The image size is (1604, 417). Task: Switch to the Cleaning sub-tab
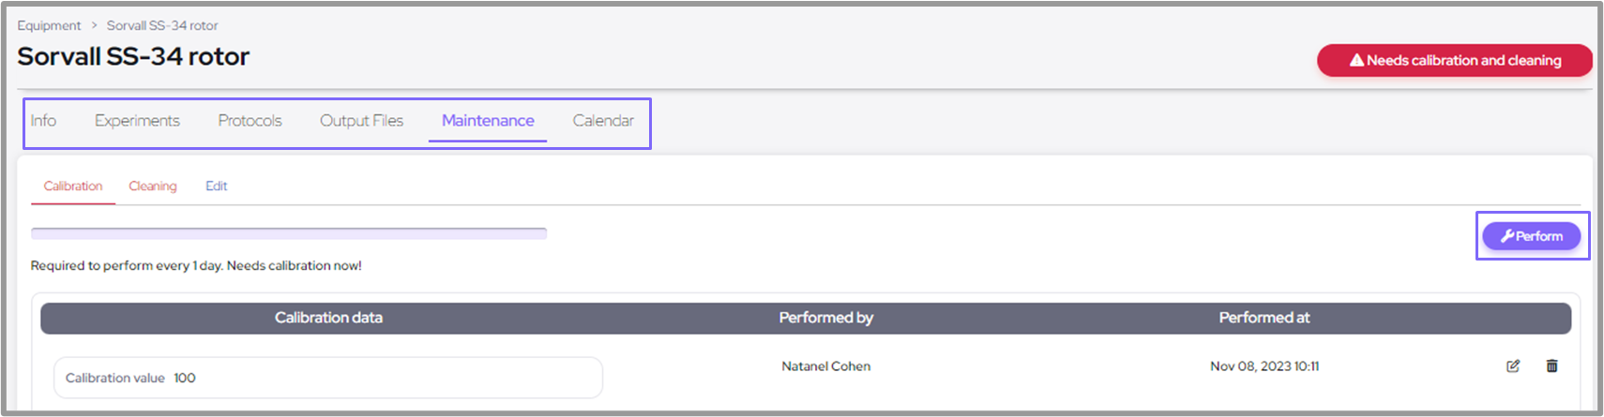click(153, 186)
